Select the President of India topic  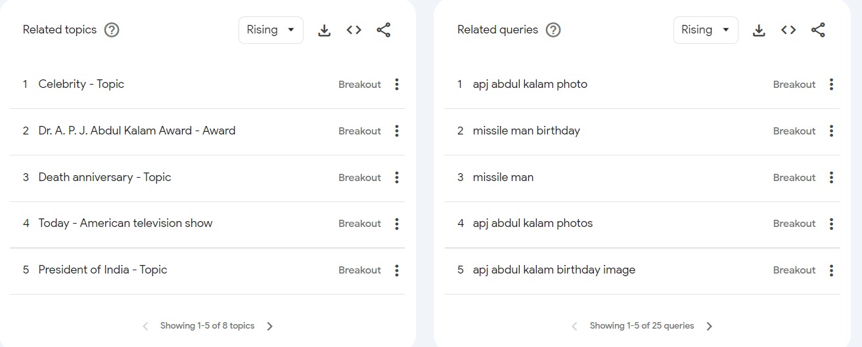tap(102, 270)
